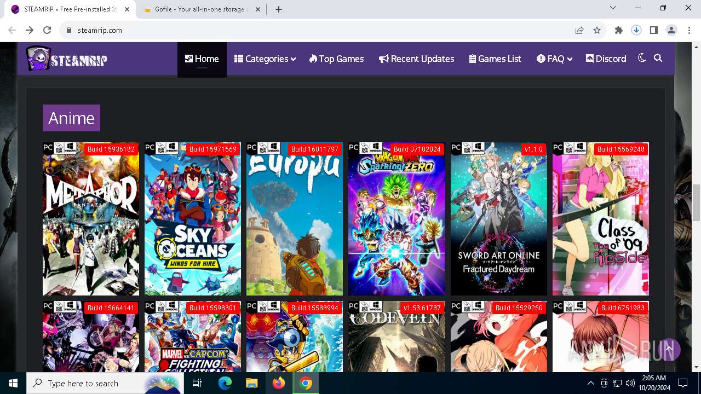Open the Discord link
701x394 pixels.
[606, 59]
